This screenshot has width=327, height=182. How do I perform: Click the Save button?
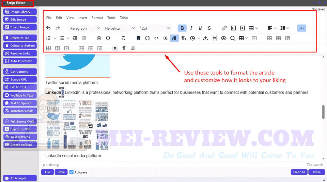(61, 172)
